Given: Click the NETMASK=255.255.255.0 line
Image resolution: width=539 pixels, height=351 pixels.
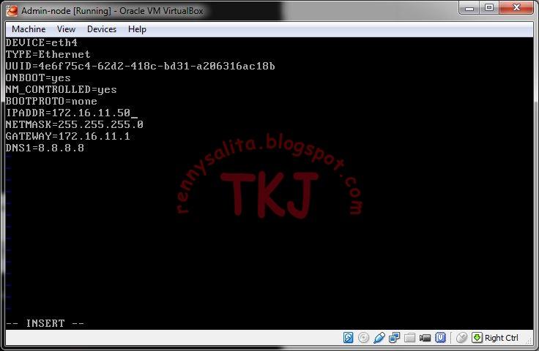Looking at the screenshot, I should pos(74,124).
